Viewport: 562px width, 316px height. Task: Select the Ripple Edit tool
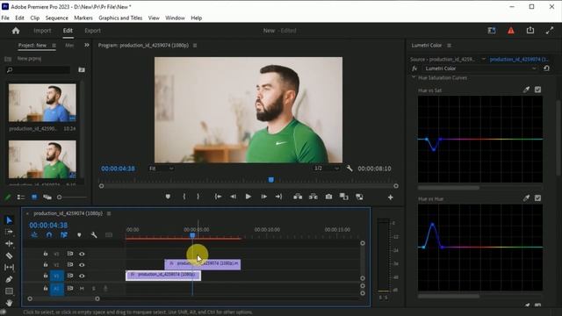pyautogui.click(x=9, y=244)
